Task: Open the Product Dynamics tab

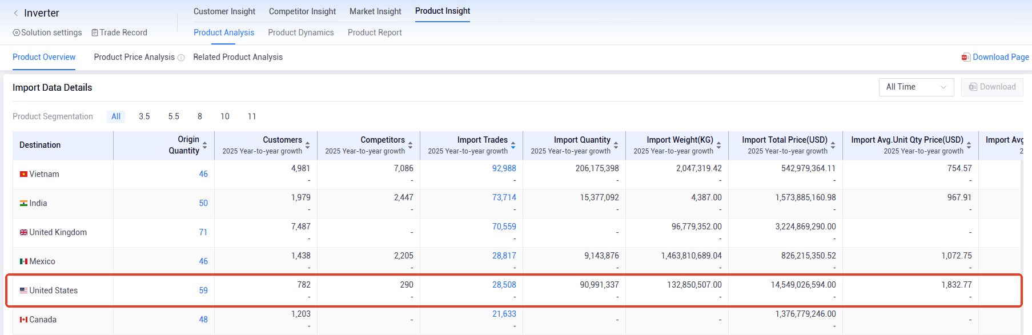Action: (x=300, y=33)
